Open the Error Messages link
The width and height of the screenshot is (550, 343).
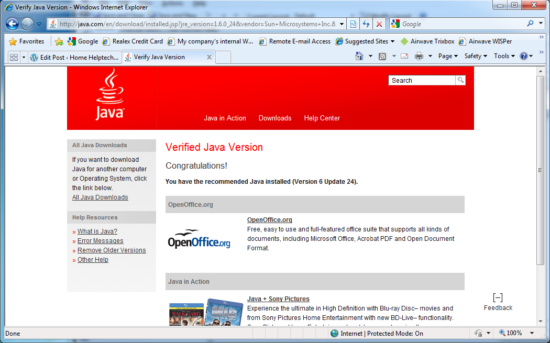point(101,241)
